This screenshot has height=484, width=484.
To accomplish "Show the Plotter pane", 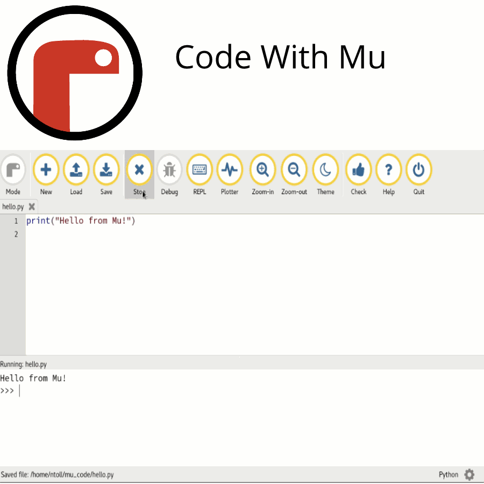I will [x=230, y=170].
